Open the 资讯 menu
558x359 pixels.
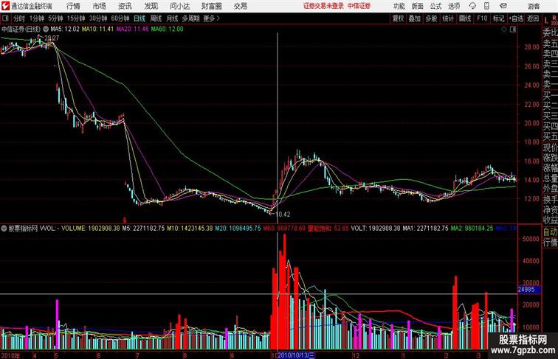tap(125, 6)
